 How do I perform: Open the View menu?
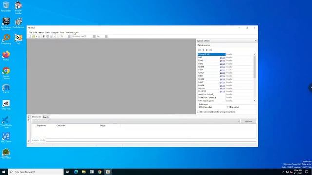coord(47,33)
